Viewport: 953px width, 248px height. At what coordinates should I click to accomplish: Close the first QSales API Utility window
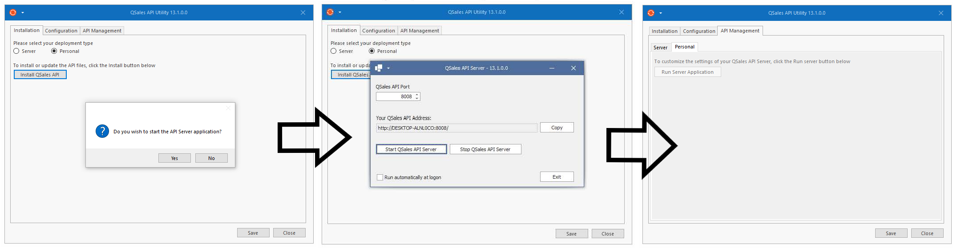coord(303,12)
